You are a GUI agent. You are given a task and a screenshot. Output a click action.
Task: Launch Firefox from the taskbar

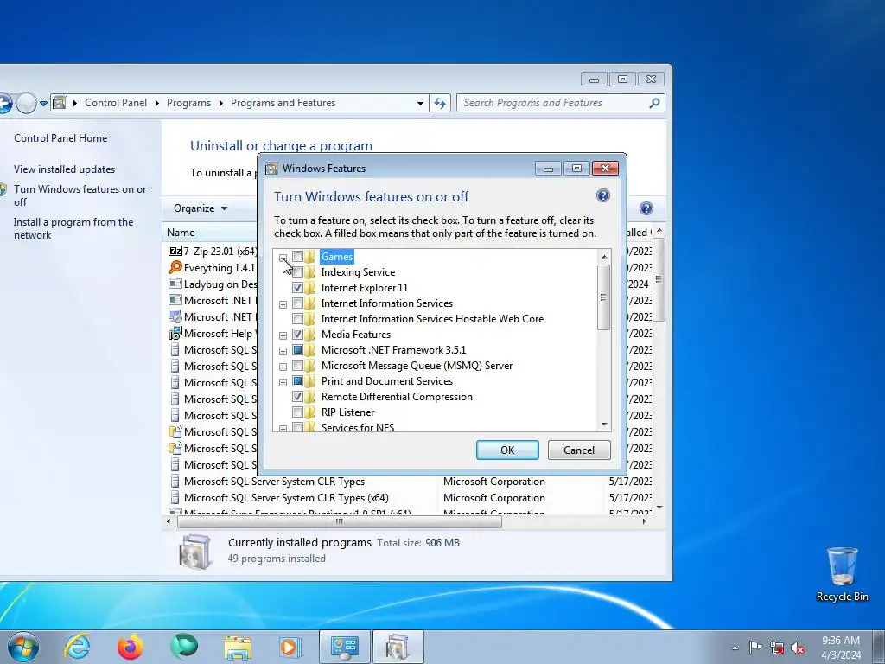131,647
